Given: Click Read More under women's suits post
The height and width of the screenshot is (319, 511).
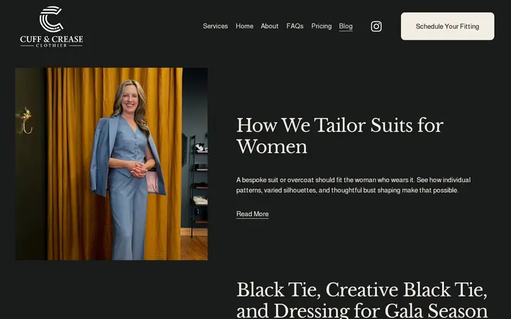Looking at the screenshot, I should point(253,214).
